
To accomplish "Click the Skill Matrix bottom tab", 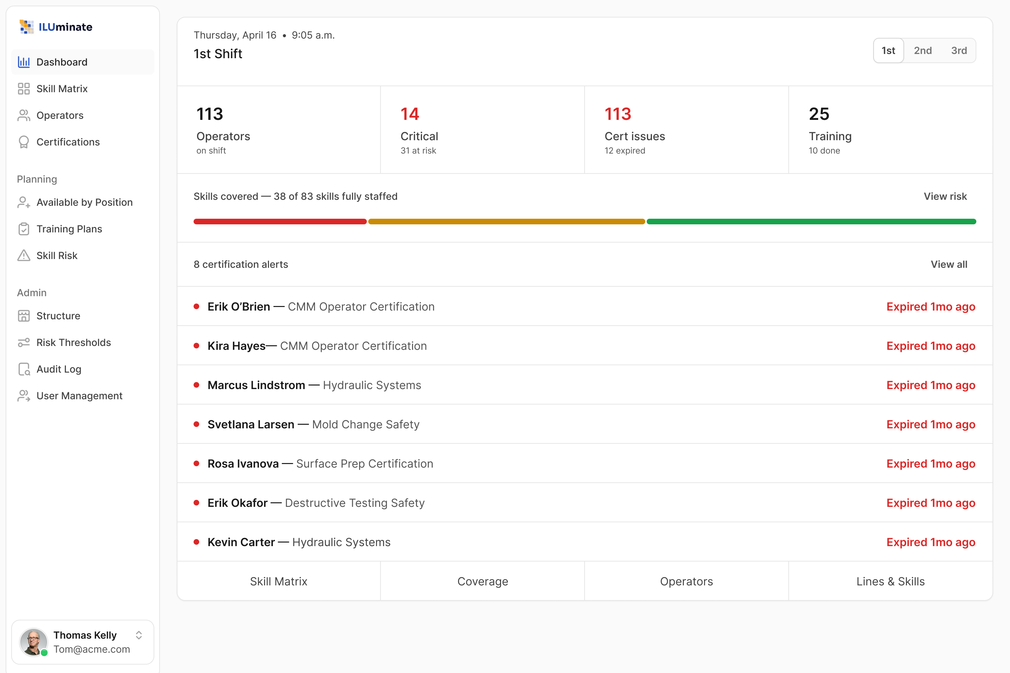I will click(279, 582).
